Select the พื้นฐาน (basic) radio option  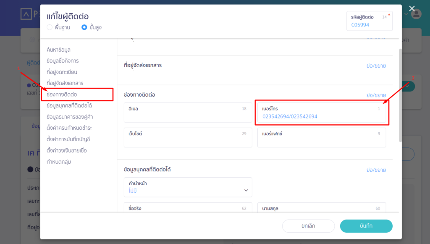point(50,27)
